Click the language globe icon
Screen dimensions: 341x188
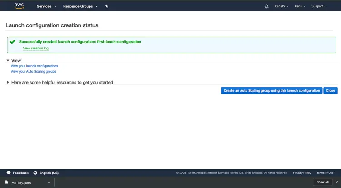coord(35,173)
